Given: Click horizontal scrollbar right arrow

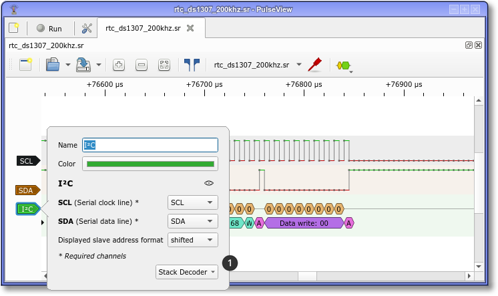Looking at the screenshot, I should [x=469, y=276].
